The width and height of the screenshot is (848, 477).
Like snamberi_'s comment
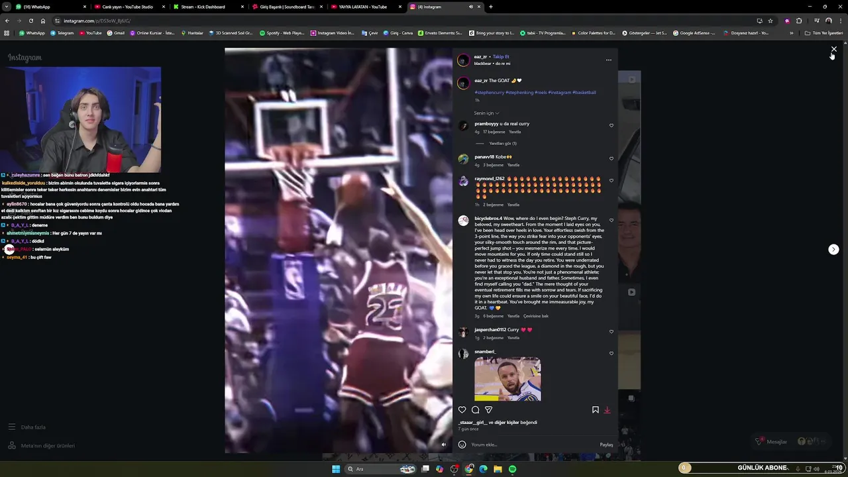(611, 353)
